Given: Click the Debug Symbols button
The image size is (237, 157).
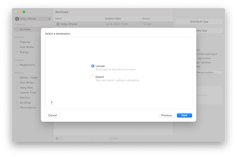Looking at the screenshot, I should 209,72.
